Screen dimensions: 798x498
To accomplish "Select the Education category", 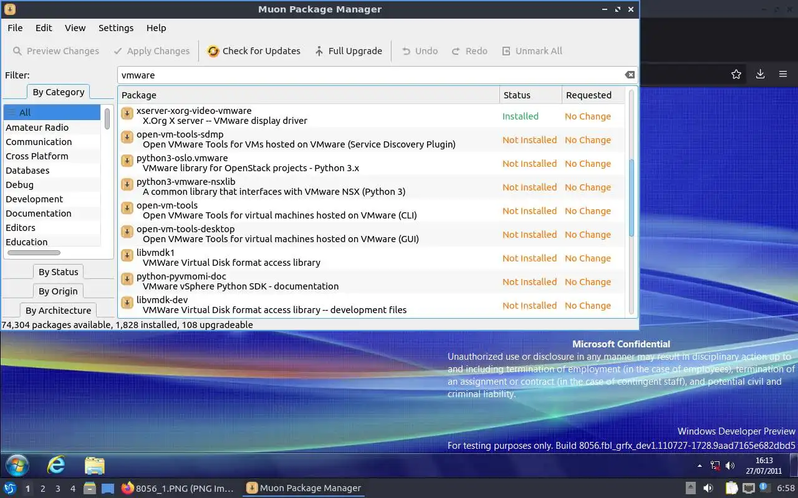I will pos(52,242).
